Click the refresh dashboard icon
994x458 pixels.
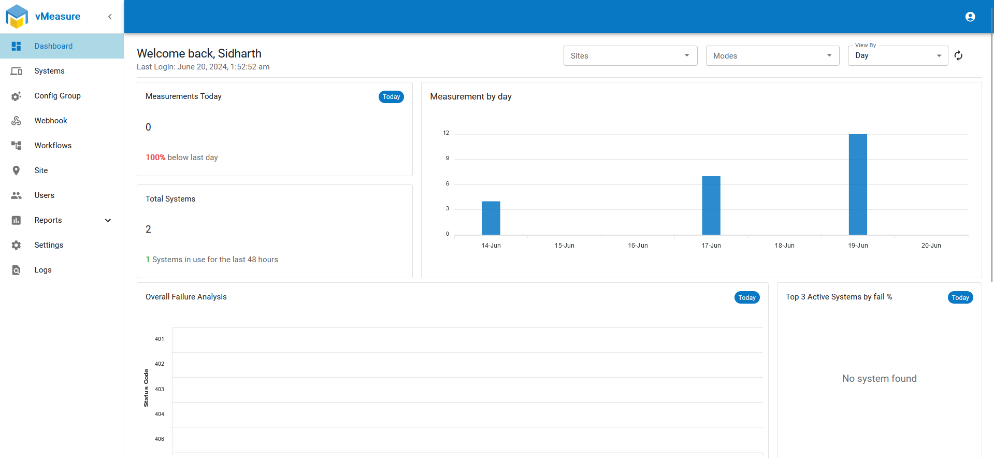pyautogui.click(x=958, y=55)
